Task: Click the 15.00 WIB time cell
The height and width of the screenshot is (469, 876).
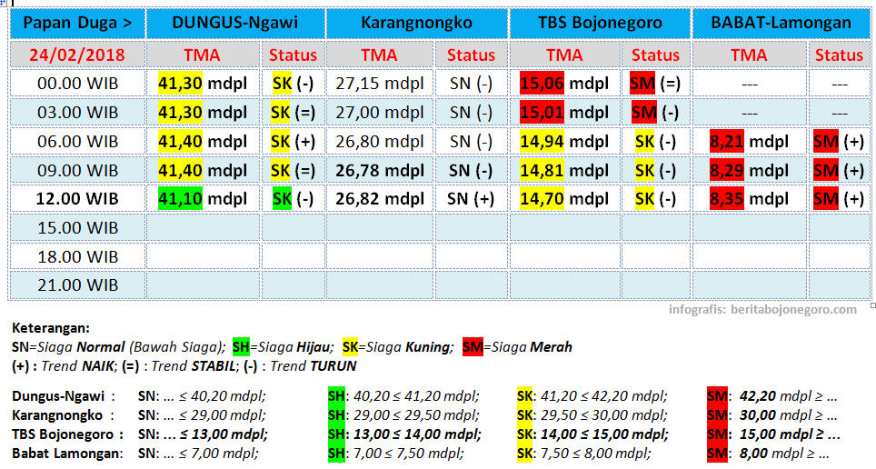Action: (x=77, y=227)
